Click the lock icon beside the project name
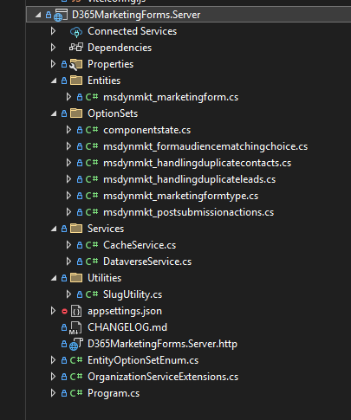351x420 pixels. (x=49, y=15)
